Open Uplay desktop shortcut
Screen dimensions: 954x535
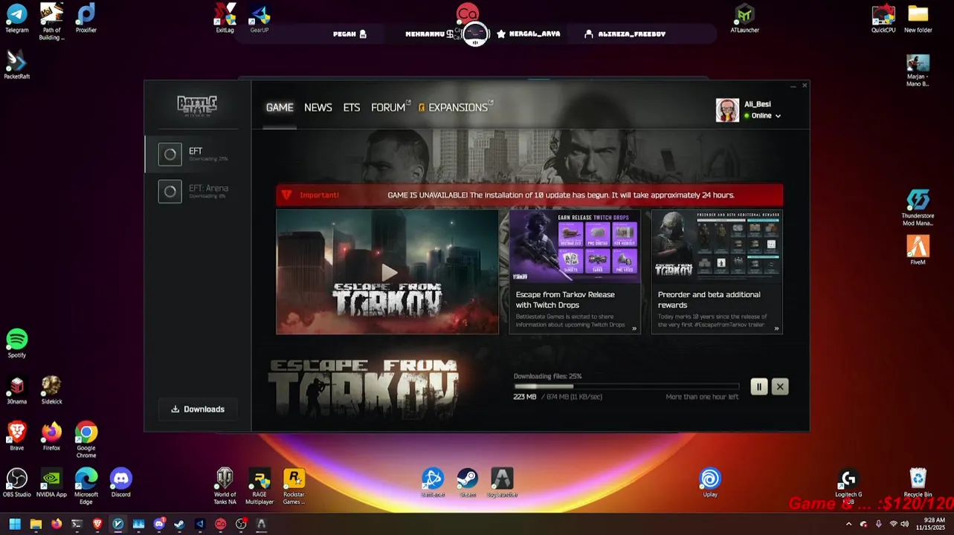[x=710, y=482]
